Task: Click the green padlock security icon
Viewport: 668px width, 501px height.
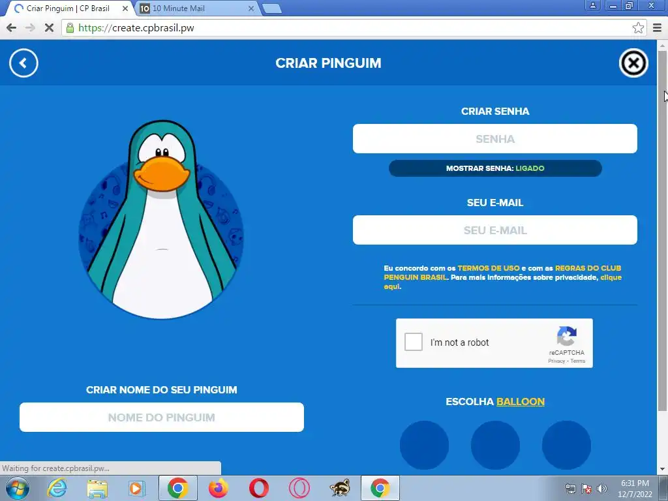Action: 70,28
